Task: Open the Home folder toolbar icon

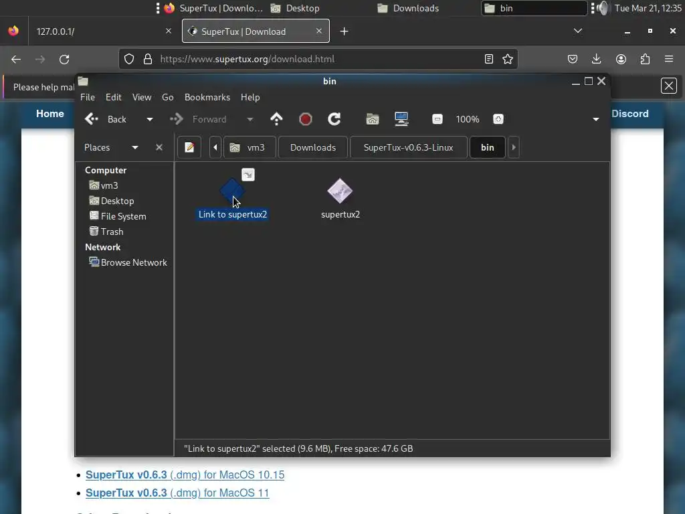Action: click(x=372, y=119)
